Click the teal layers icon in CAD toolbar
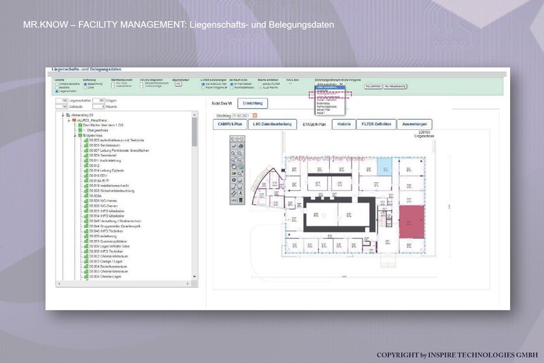Screen dimensions: 544x363 [x=241, y=167]
